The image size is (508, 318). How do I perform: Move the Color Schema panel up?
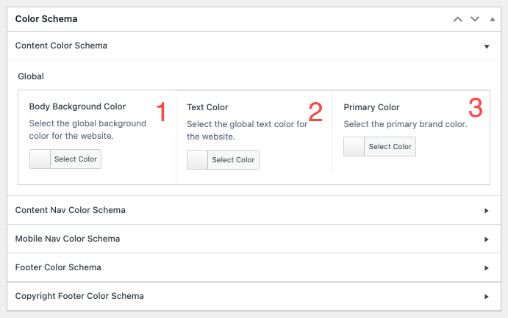(458, 19)
